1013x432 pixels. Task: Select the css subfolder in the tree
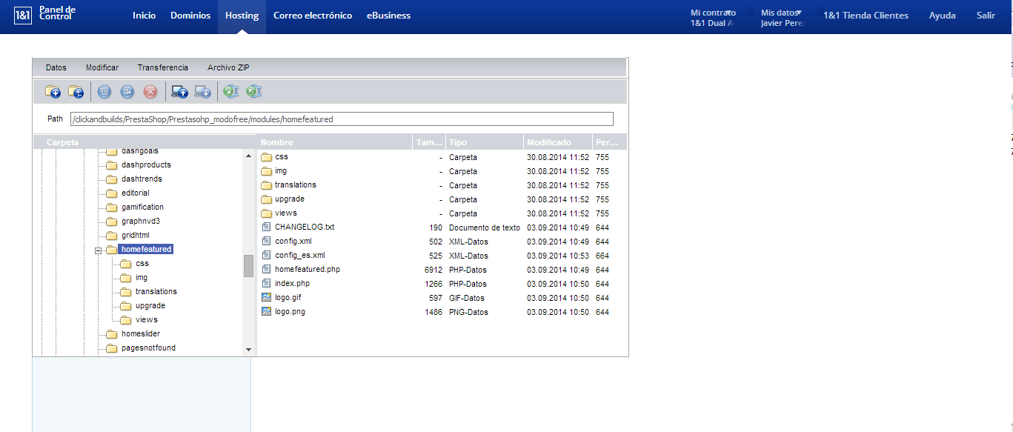point(142,264)
